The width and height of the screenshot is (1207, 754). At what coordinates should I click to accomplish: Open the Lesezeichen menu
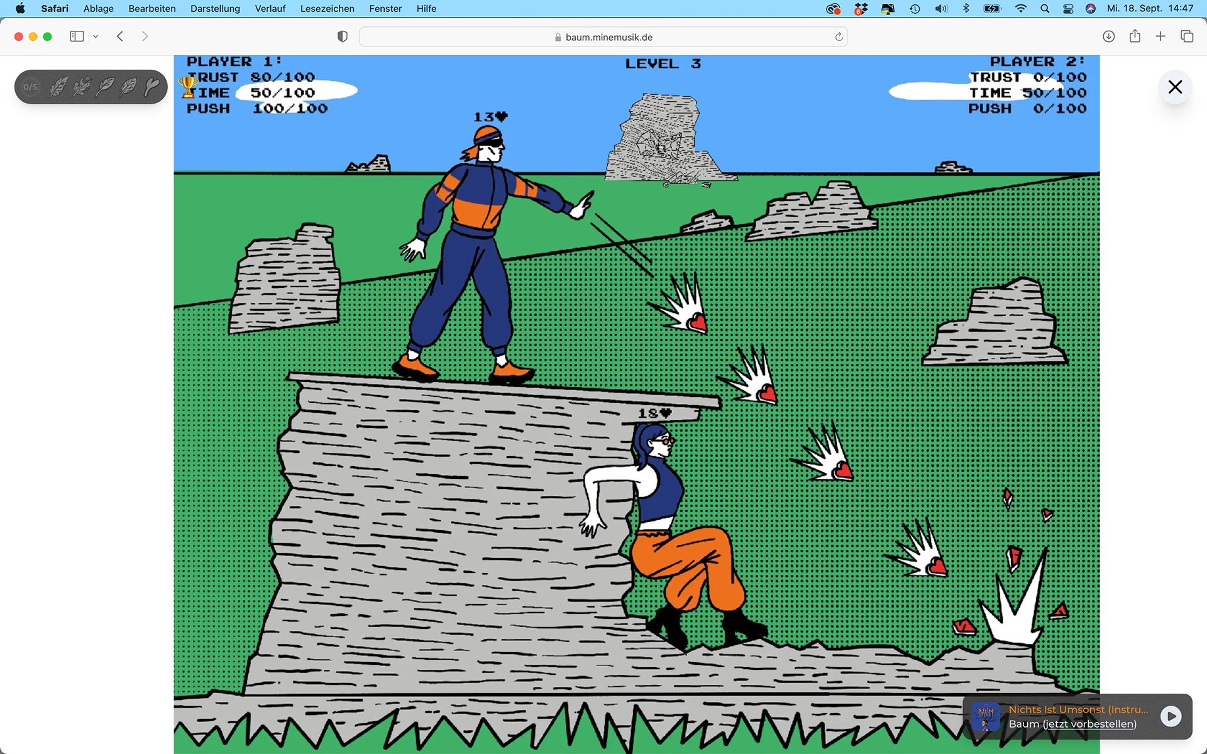[327, 9]
